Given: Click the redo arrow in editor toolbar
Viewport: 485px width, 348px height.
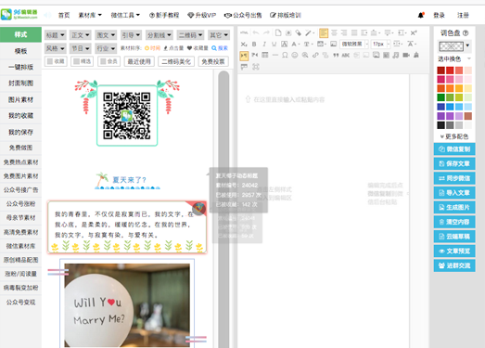Looking at the screenshot, I should 266,32.
